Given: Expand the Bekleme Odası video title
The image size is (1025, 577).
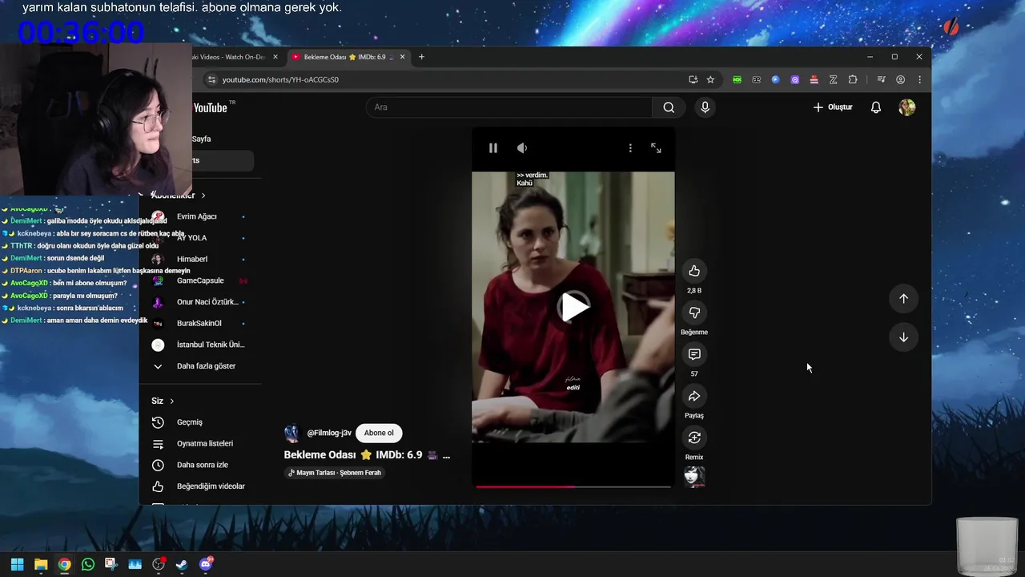Looking at the screenshot, I should 367,455.
